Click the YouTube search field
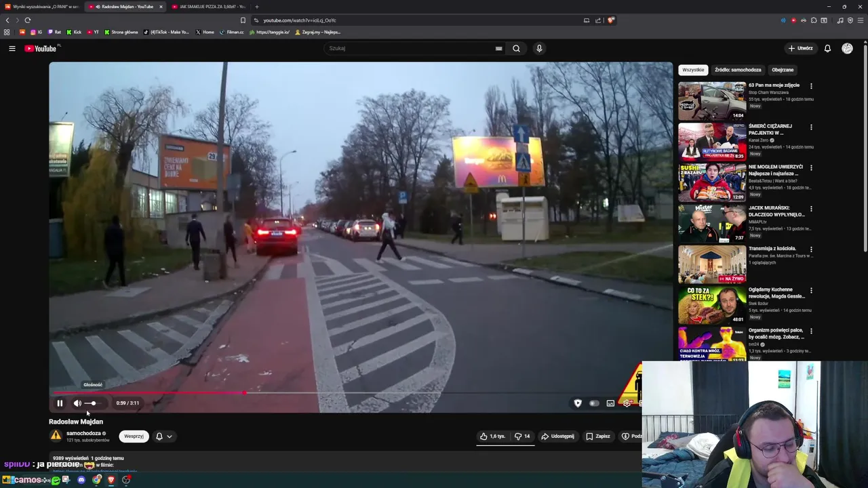The height and width of the screenshot is (488, 868). pos(410,48)
